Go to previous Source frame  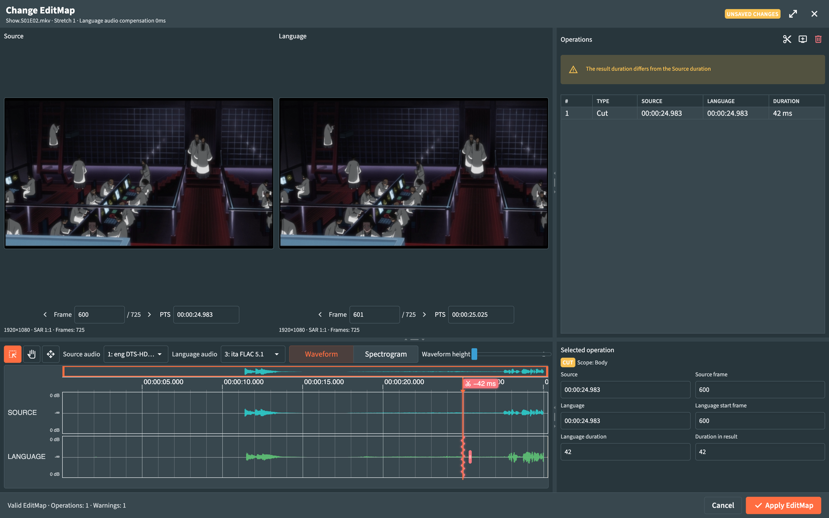[x=45, y=314]
